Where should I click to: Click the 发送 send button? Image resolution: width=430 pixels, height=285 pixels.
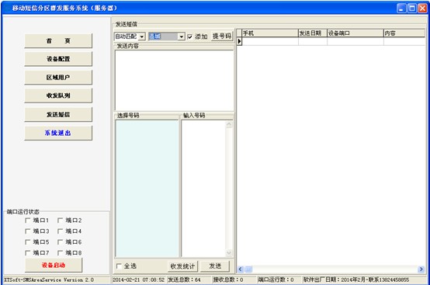(x=215, y=266)
